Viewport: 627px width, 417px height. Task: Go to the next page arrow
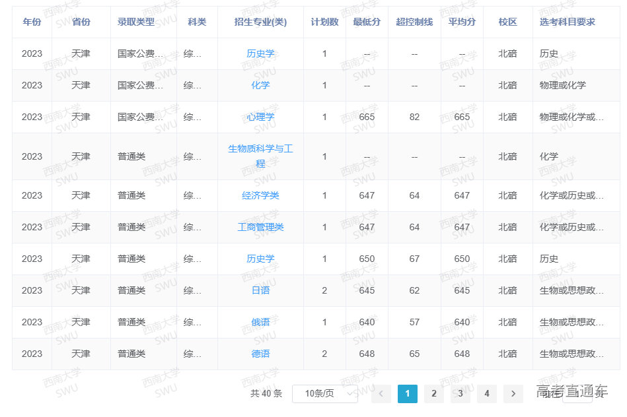[x=513, y=394]
